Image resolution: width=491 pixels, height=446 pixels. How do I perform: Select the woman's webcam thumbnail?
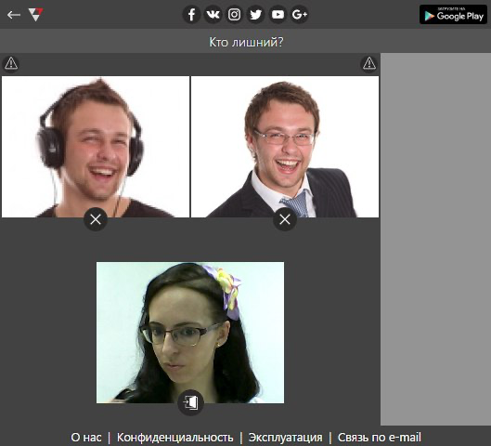190,333
